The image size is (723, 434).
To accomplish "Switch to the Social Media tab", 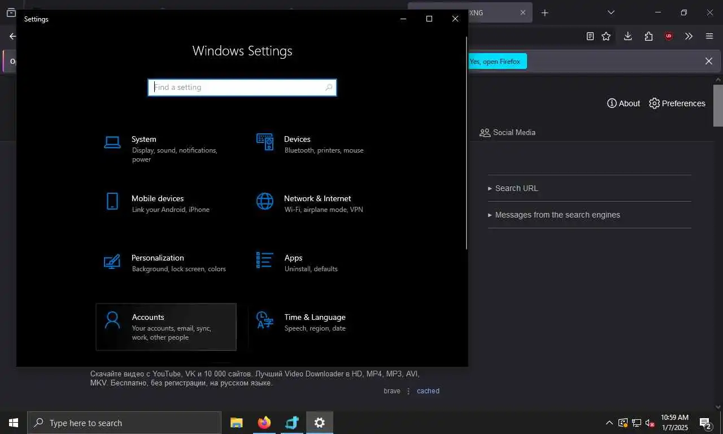I will tap(507, 132).
